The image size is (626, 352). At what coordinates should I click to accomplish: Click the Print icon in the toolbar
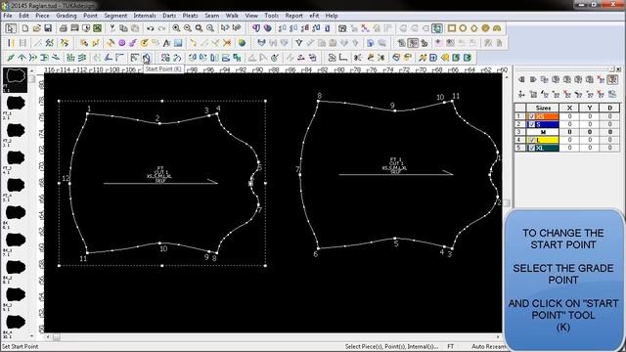[63, 28]
